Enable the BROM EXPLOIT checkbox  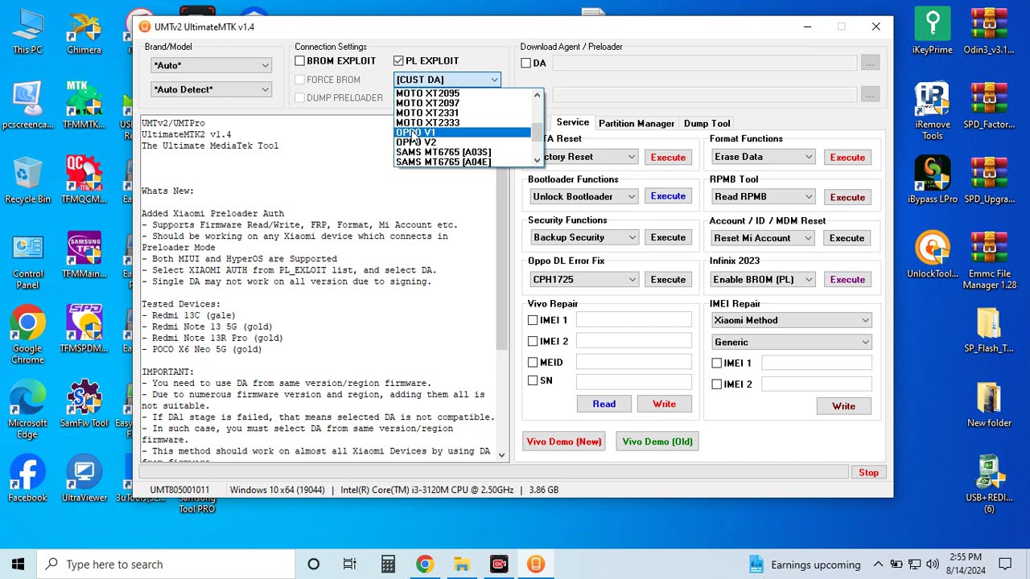tap(300, 61)
